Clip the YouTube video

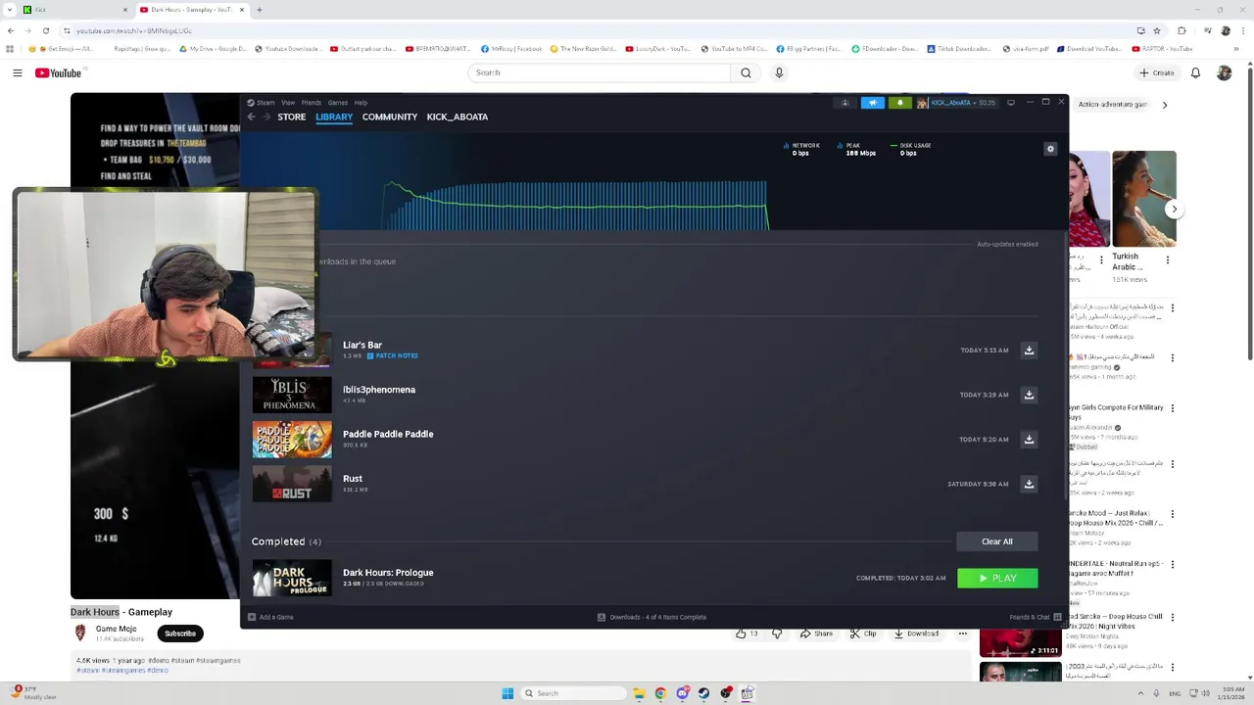coord(863,634)
